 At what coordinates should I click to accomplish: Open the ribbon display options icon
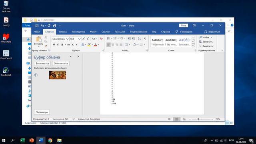tap(194, 26)
